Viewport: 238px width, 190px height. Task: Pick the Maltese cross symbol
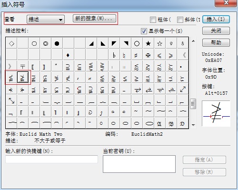(x=148, y=55)
